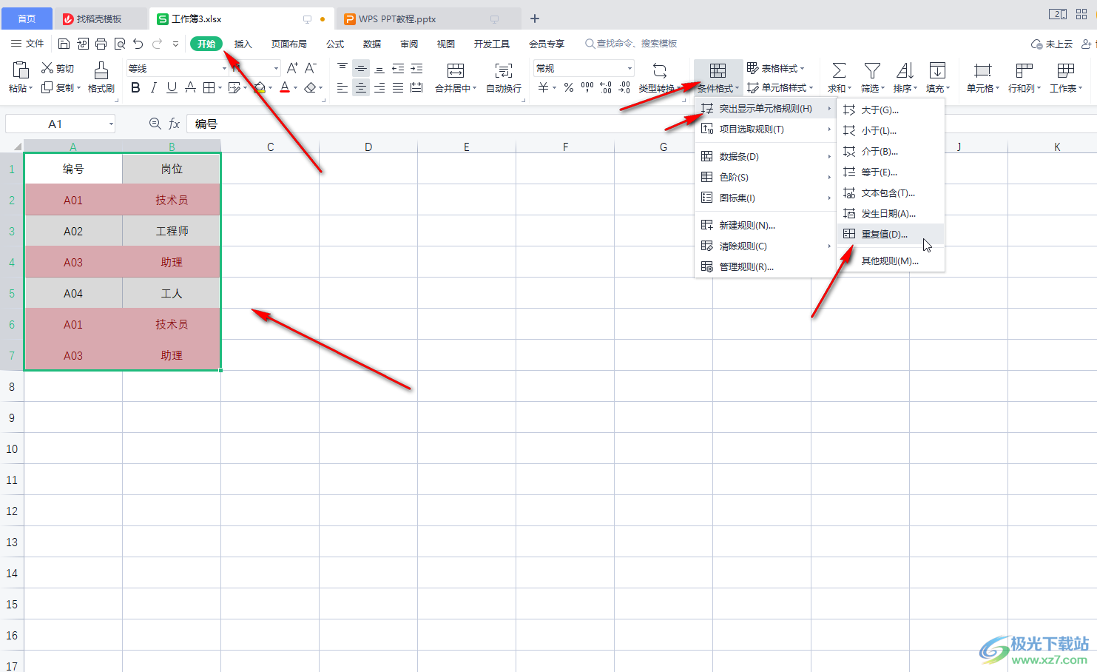Click the formula bar input field
Viewport: 1097px width, 672px height.
coord(642,124)
